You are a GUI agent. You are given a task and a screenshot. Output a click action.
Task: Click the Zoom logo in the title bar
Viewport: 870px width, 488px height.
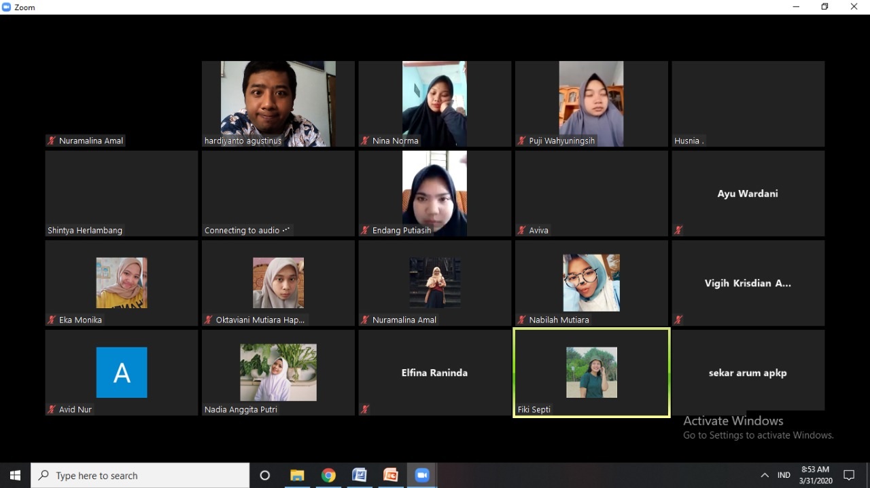[x=6, y=7]
